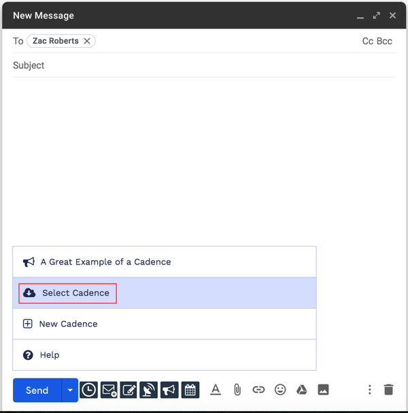Screen dimensions: 408x413
Task: Click the insert photo icon
Action: (323, 390)
